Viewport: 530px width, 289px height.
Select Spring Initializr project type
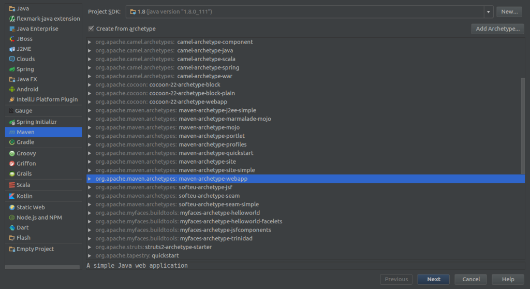tap(36, 122)
